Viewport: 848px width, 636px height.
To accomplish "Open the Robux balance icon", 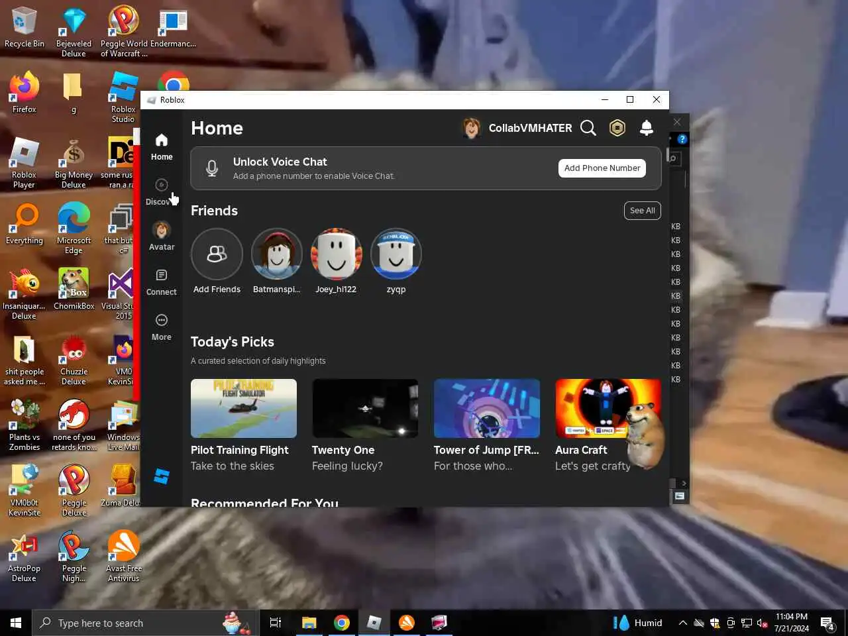I will pos(617,128).
